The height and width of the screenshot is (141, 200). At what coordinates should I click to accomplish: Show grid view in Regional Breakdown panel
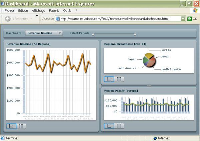pos(119,79)
